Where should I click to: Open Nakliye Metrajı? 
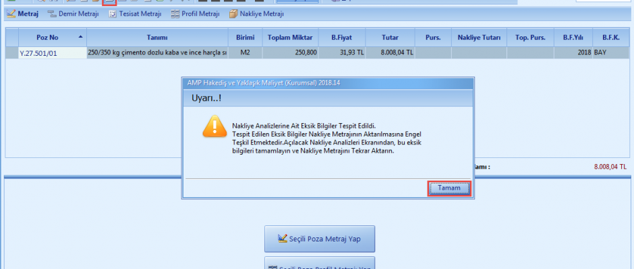(256, 14)
